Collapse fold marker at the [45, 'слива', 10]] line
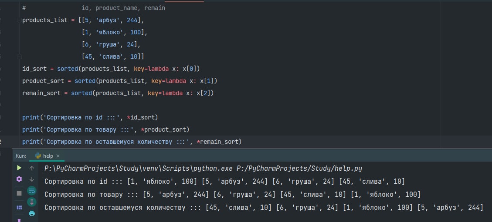The width and height of the screenshot is (492, 222). click(19, 56)
